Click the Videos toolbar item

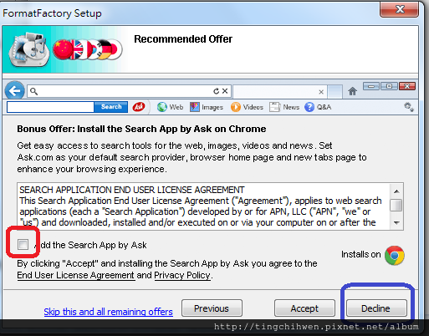point(247,107)
